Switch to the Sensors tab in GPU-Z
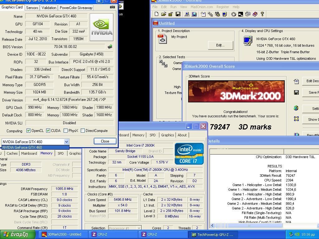The height and width of the screenshot is (239, 319). click(32, 8)
